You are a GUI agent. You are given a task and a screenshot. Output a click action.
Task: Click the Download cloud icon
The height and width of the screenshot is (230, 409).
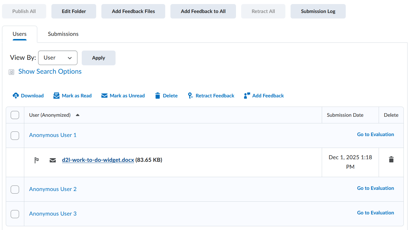point(16,96)
